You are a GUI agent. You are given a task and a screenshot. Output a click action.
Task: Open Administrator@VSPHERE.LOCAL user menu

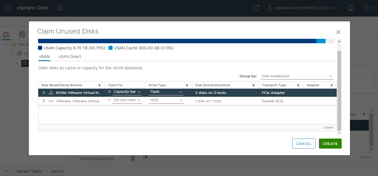pos(301,8)
